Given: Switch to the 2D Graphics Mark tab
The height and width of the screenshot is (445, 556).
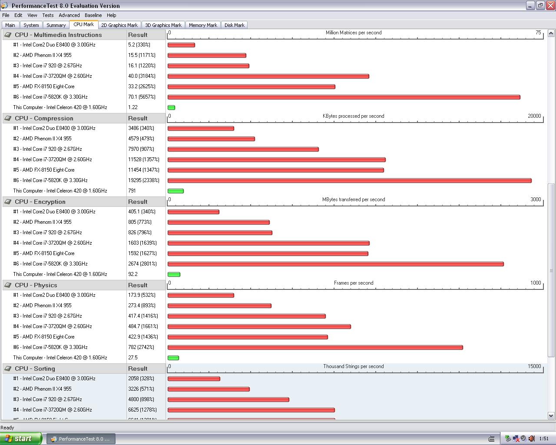Looking at the screenshot, I should (x=119, y=25).
